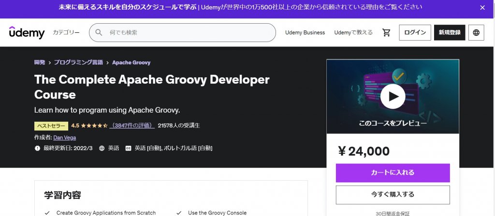This screenshot has height=216, width=495.
Task: Open the language globe selector
Action: (476, 32)
